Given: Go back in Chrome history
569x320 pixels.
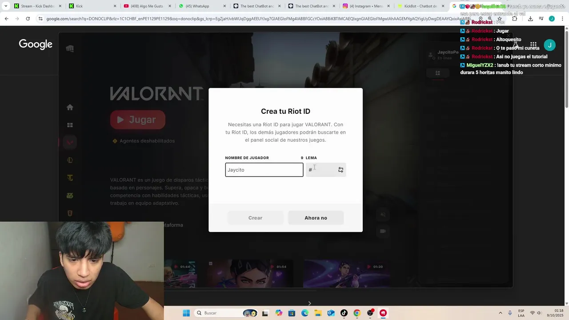Looking at the screenshot, I should tap(6, 19).
